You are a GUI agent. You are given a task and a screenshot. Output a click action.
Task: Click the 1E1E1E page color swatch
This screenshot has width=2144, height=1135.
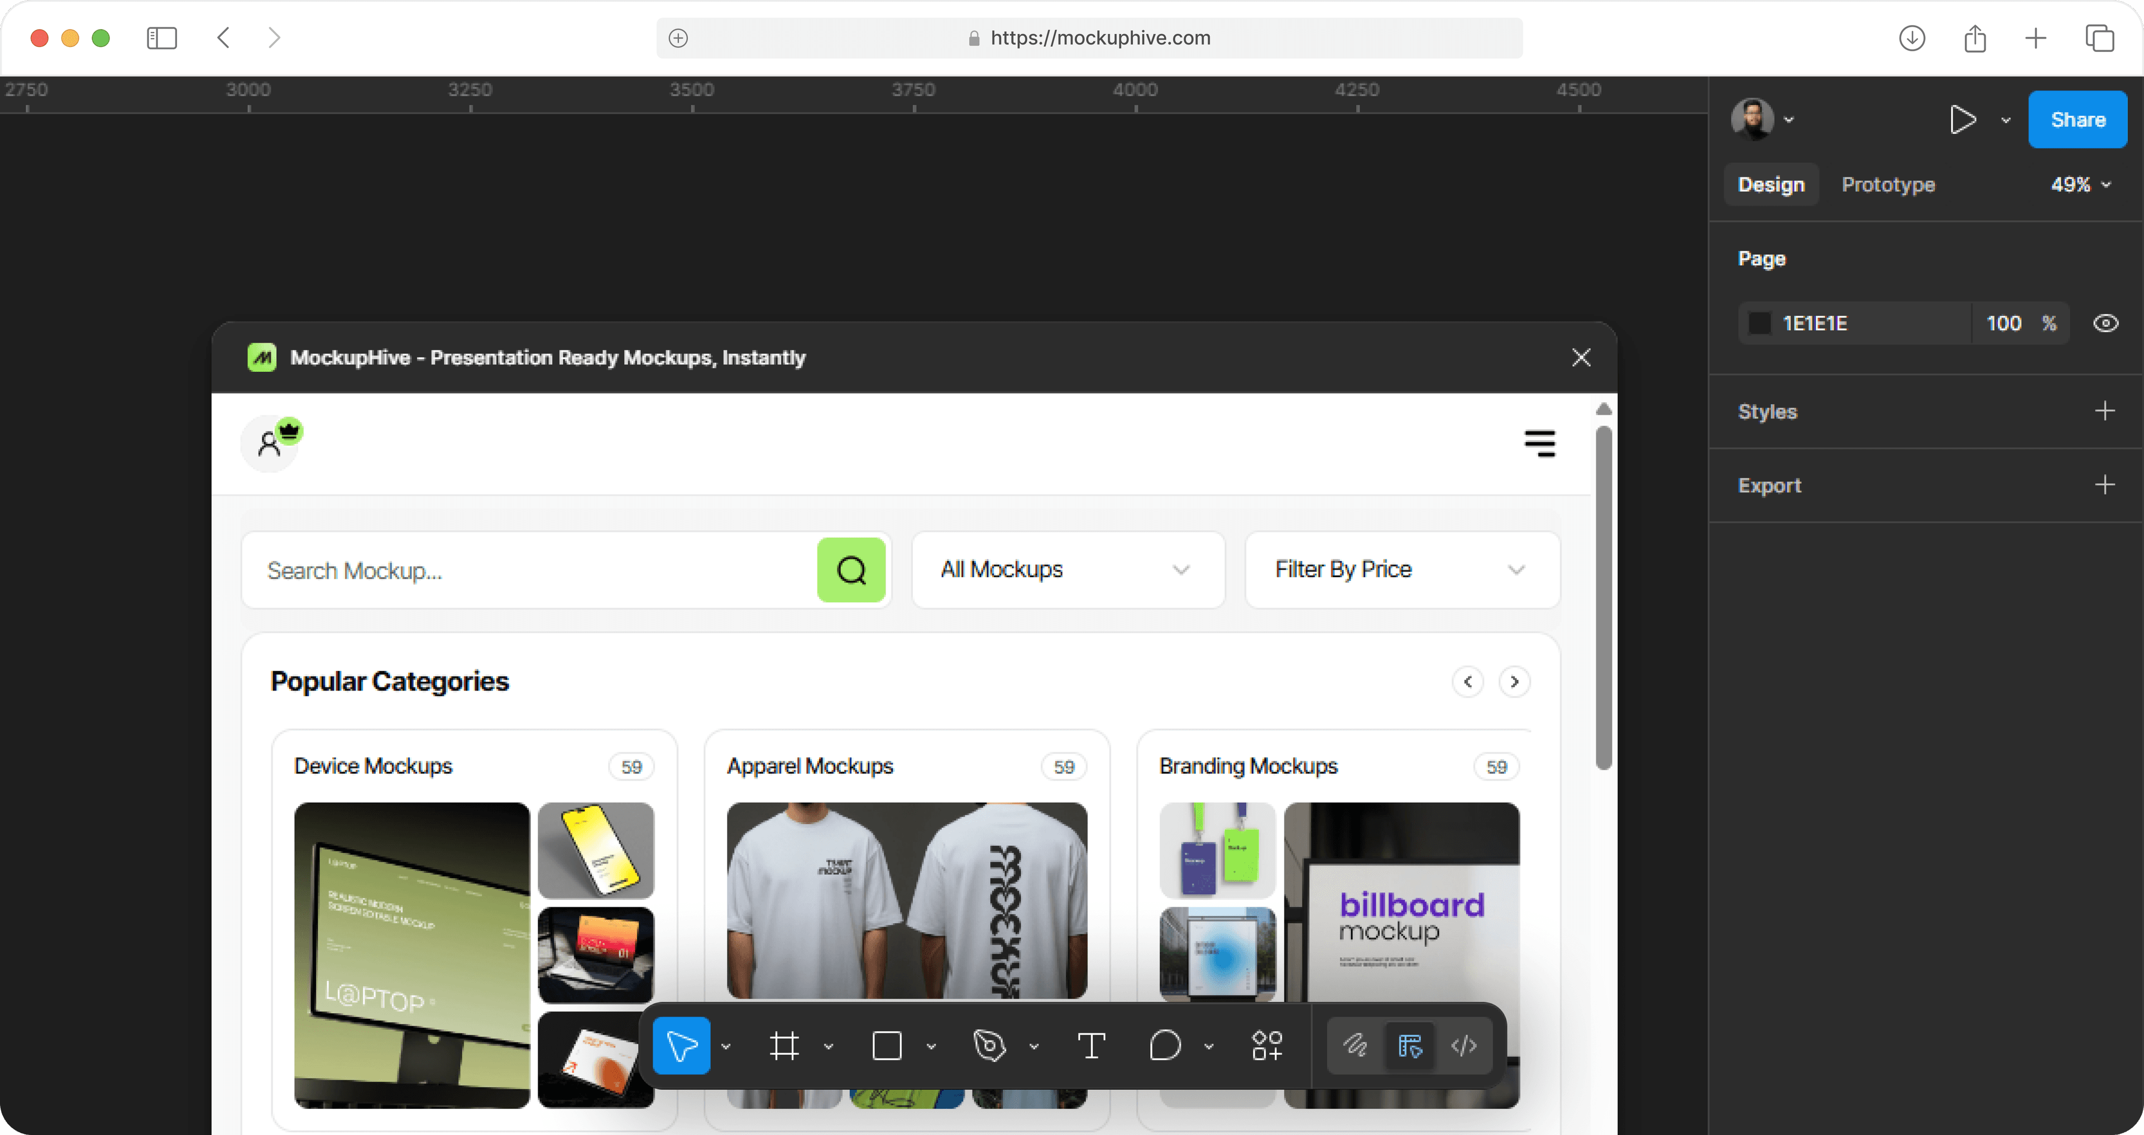click(x=1759, y=324)
